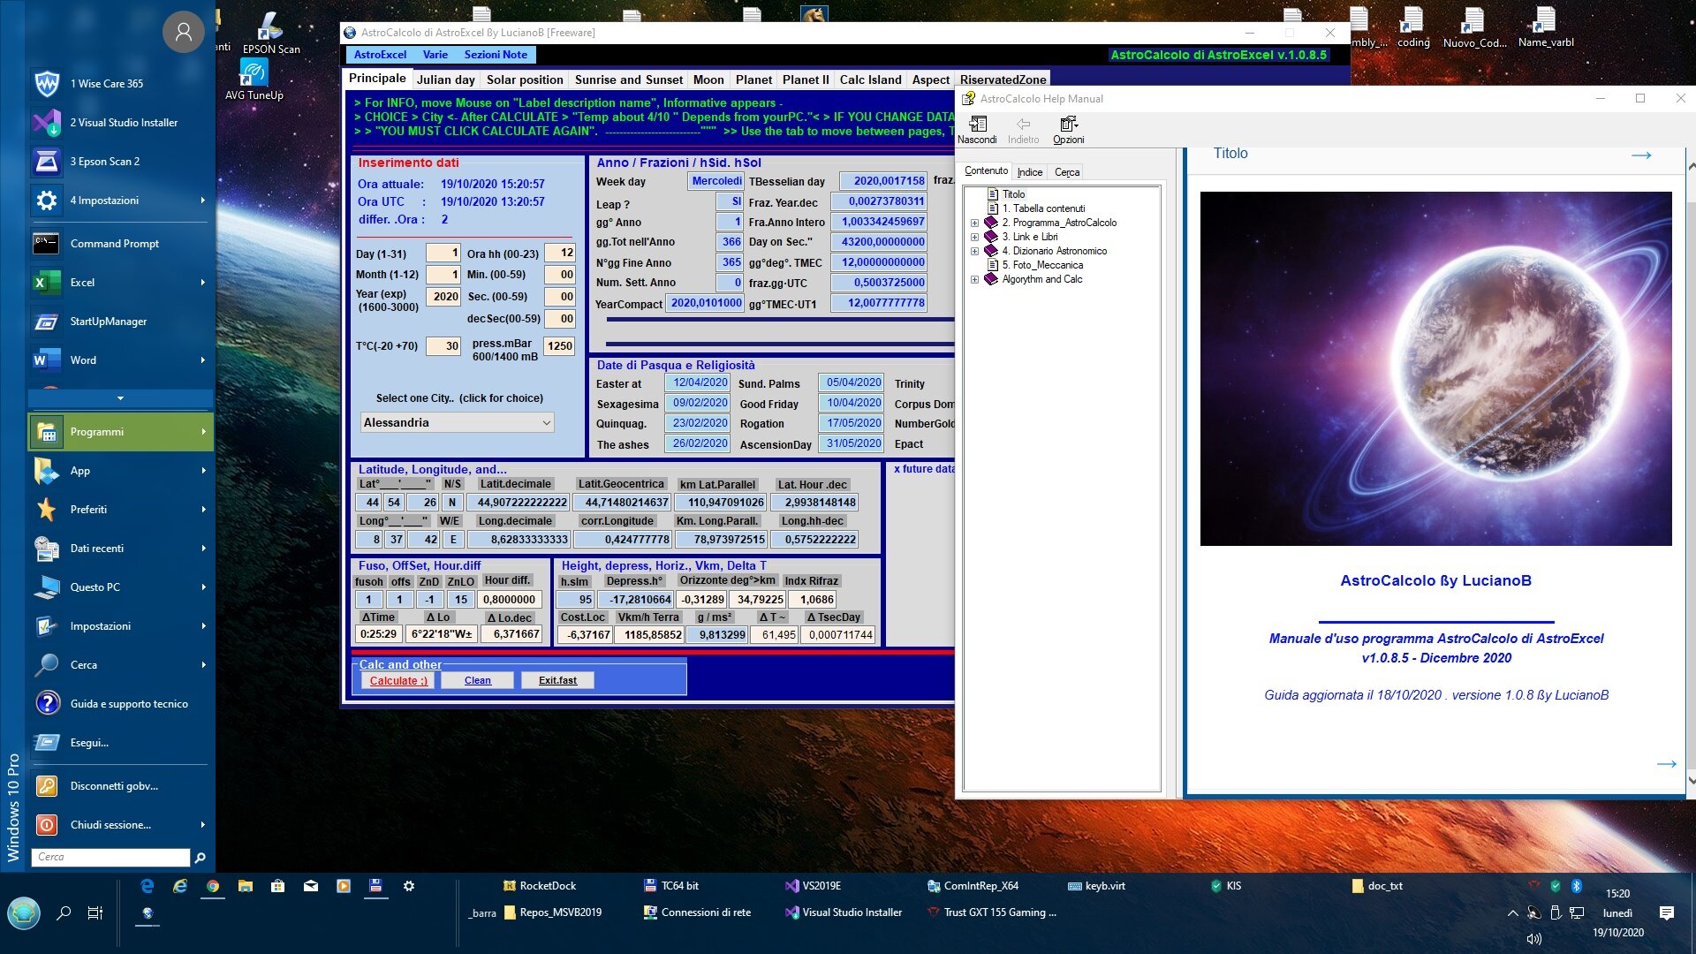Expand the 4. Dizionario Astronomico node

point(974,251)
